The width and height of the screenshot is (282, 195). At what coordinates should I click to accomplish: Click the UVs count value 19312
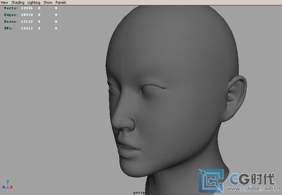click(x=27, y=28)
